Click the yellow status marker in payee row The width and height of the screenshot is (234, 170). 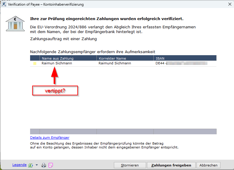point(35,63)
